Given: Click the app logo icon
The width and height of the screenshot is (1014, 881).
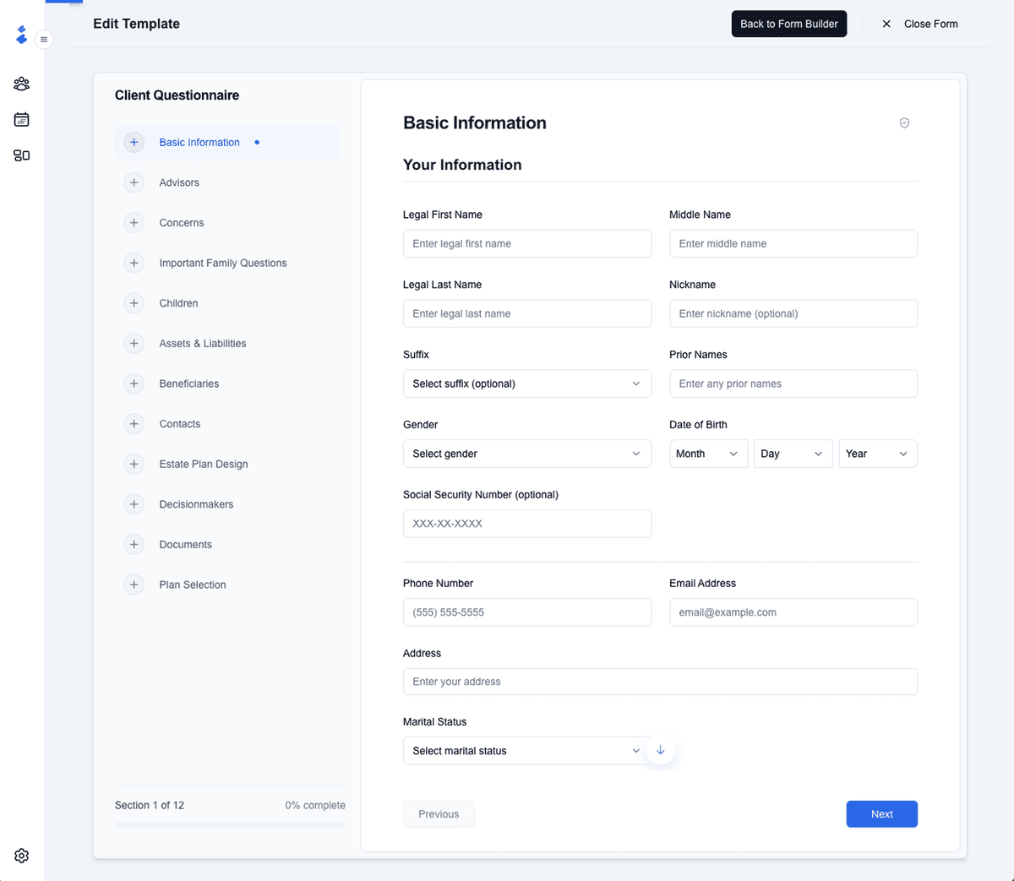Looking at the screenshot, I should pyautogui.click(x=22, y=35).
